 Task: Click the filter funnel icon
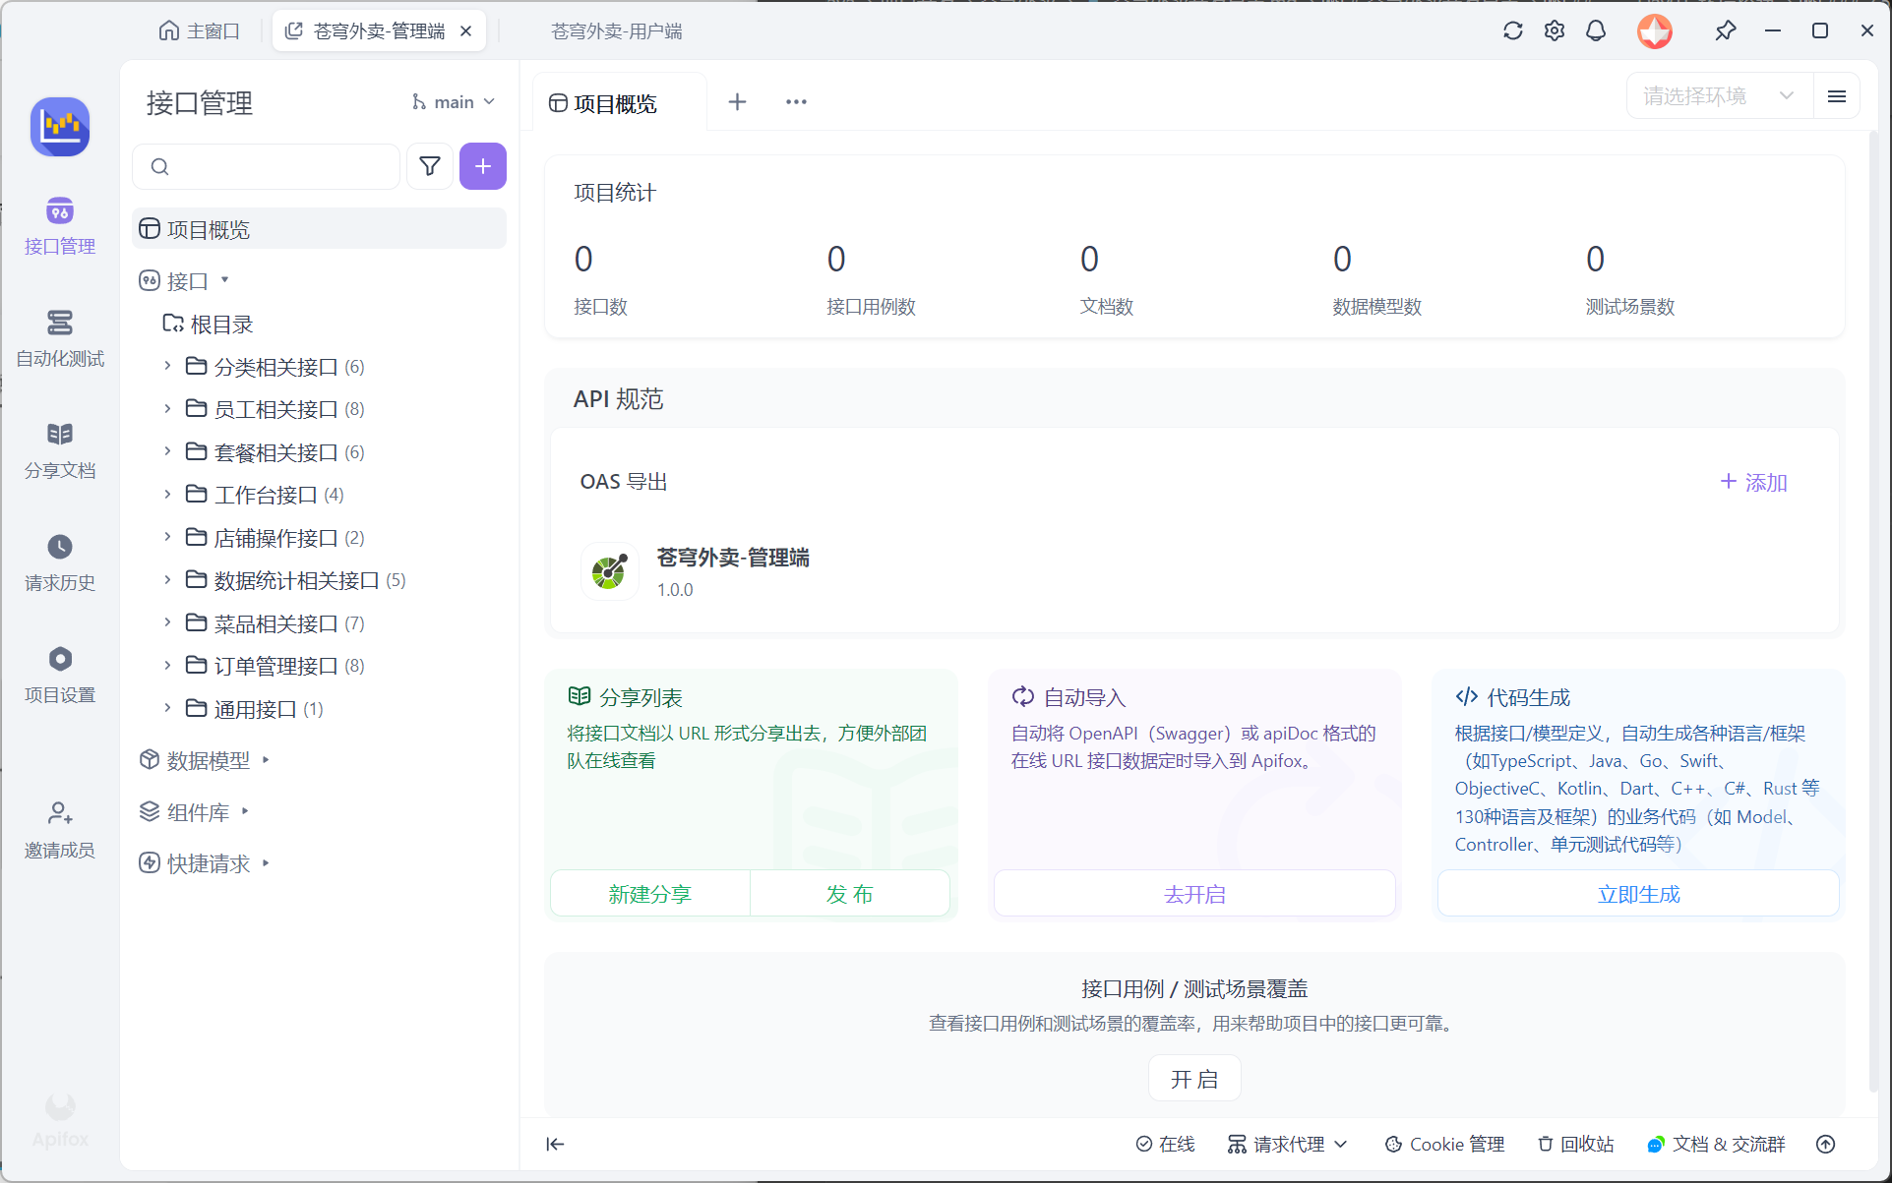click(x=430, y=166)
